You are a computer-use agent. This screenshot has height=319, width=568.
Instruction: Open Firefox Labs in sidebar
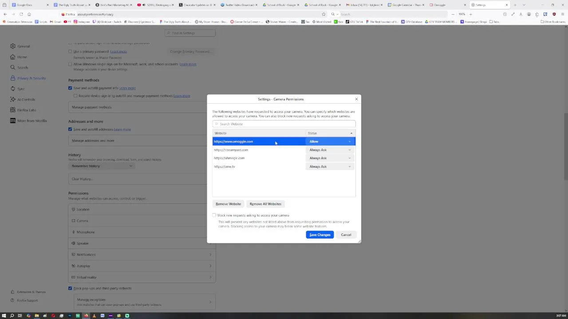click(x=23, y=110)
